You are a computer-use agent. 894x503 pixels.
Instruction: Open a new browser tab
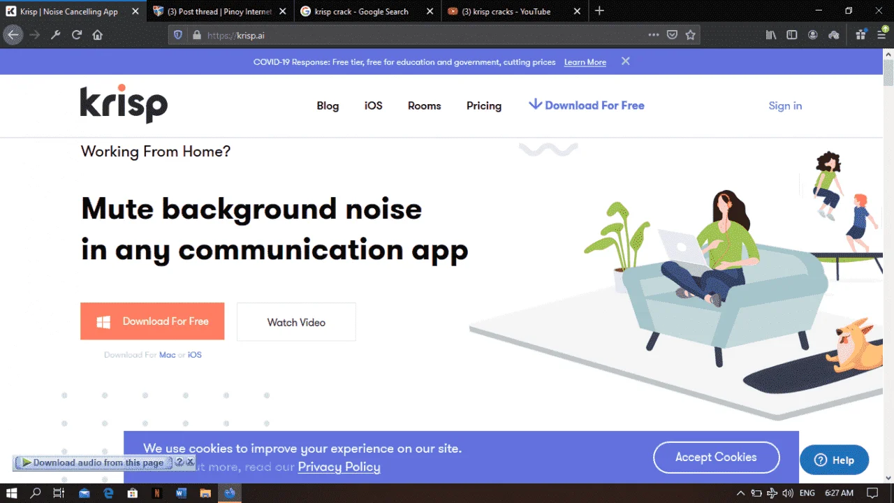point(599,11)
